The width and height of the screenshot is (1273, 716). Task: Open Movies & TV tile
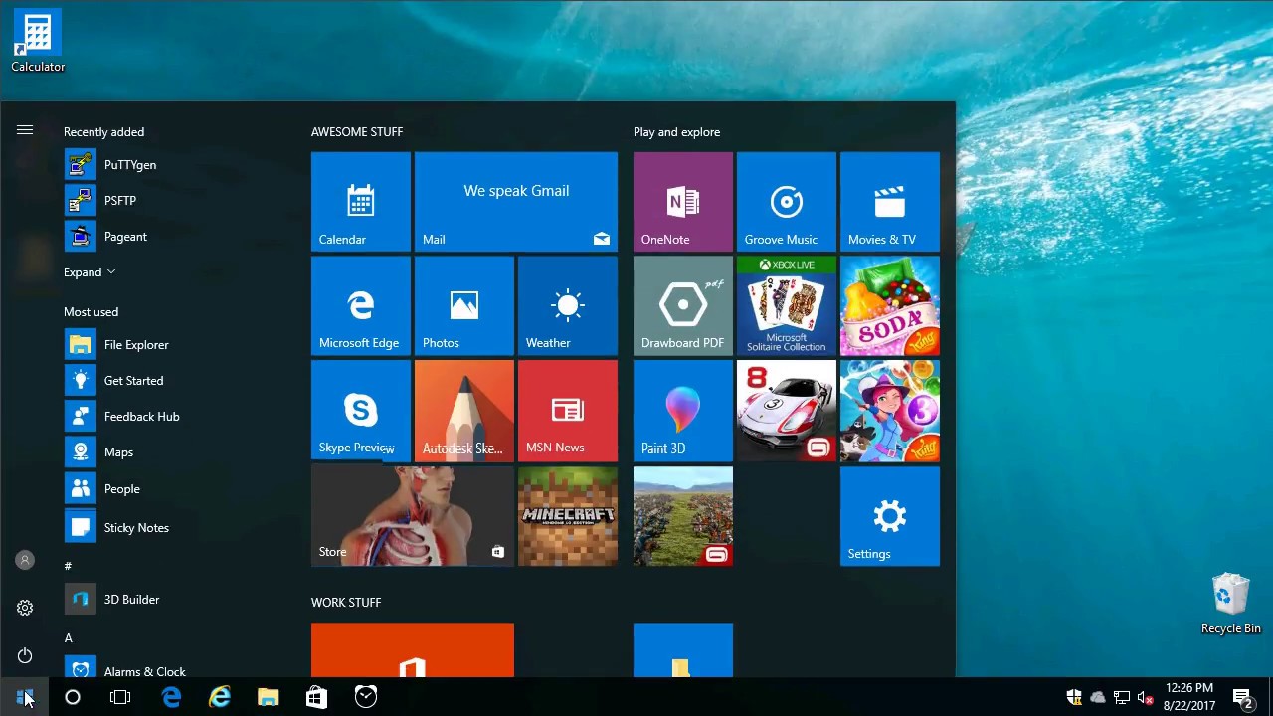pos(889,202)
